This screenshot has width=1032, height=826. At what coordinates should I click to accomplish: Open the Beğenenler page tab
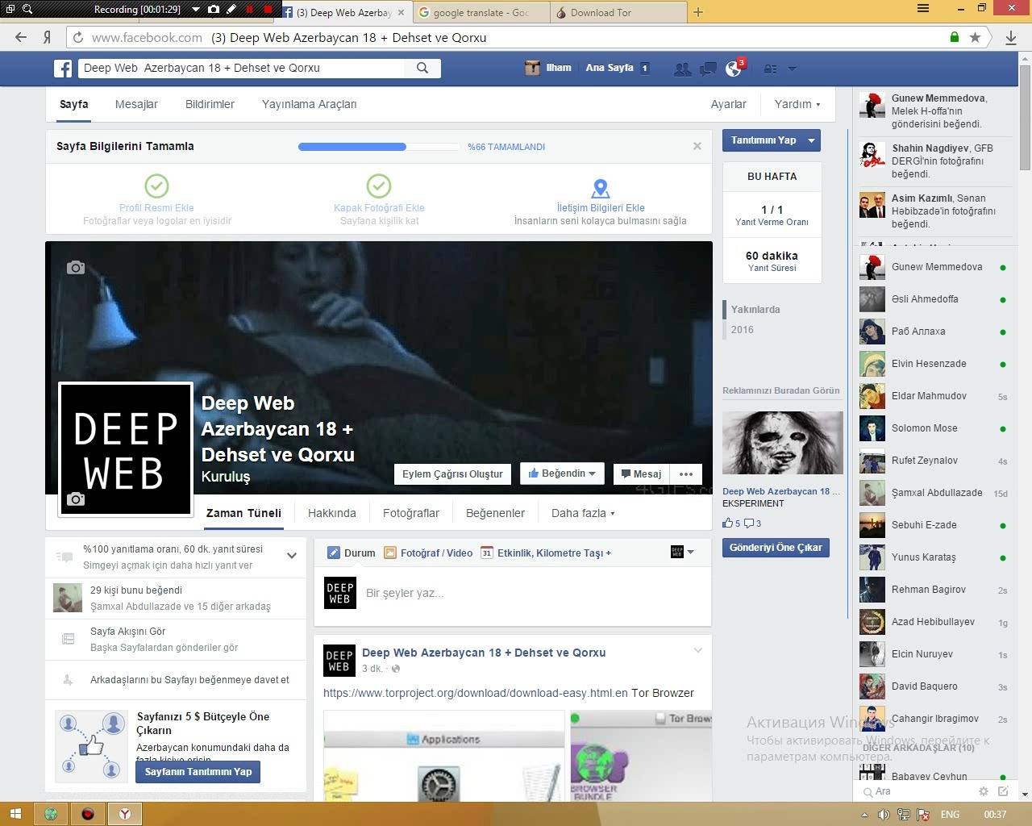click(495, 513)
